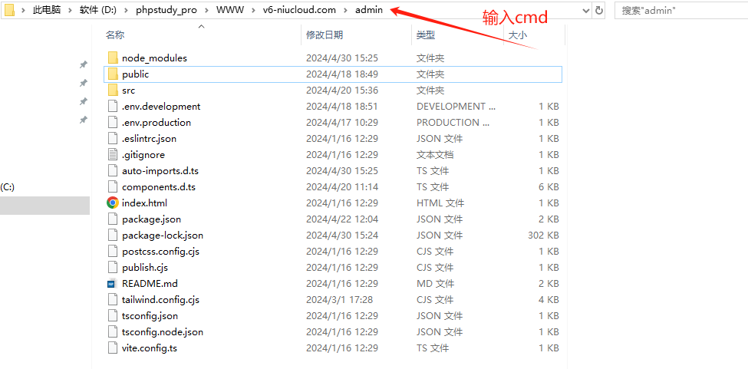
Task: Expand the chevron after phpstudy_pro in breadcrumb
Action: pyautogui.click(x=207, y=11)
